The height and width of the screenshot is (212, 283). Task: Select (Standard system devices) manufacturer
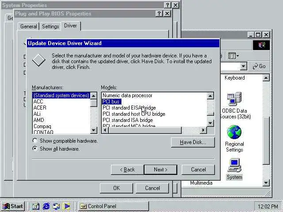click(x=61, y=95)
